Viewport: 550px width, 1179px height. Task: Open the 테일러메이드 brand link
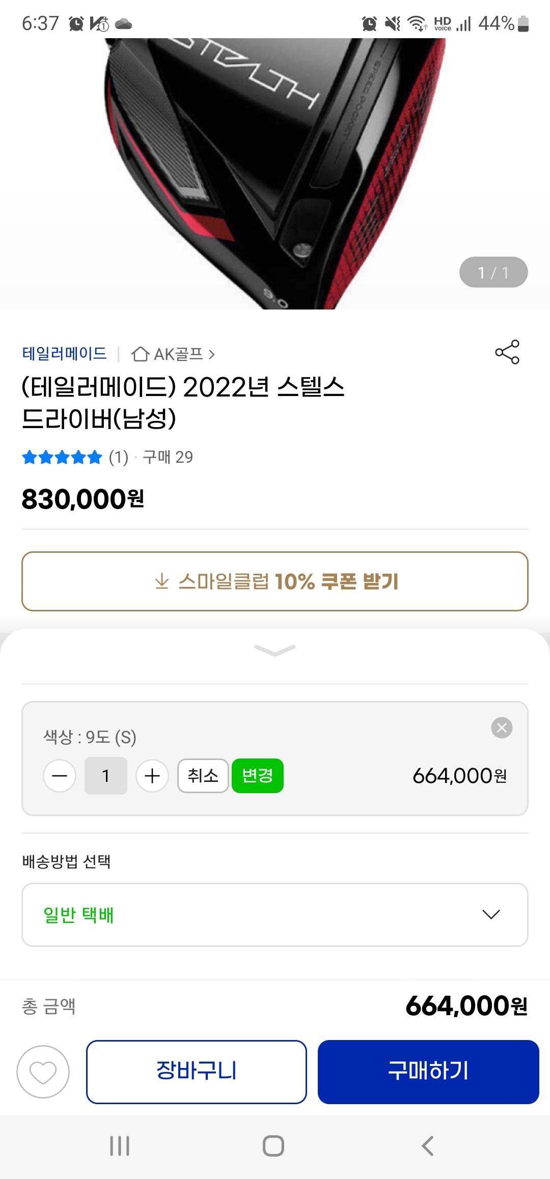tap(64, 354)
